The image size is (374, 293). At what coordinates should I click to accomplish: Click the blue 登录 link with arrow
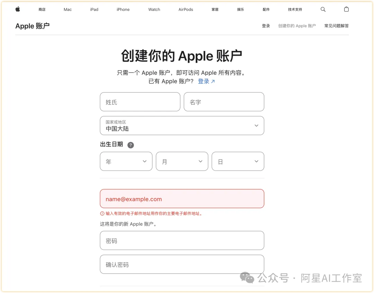click(x=206, y=81)
